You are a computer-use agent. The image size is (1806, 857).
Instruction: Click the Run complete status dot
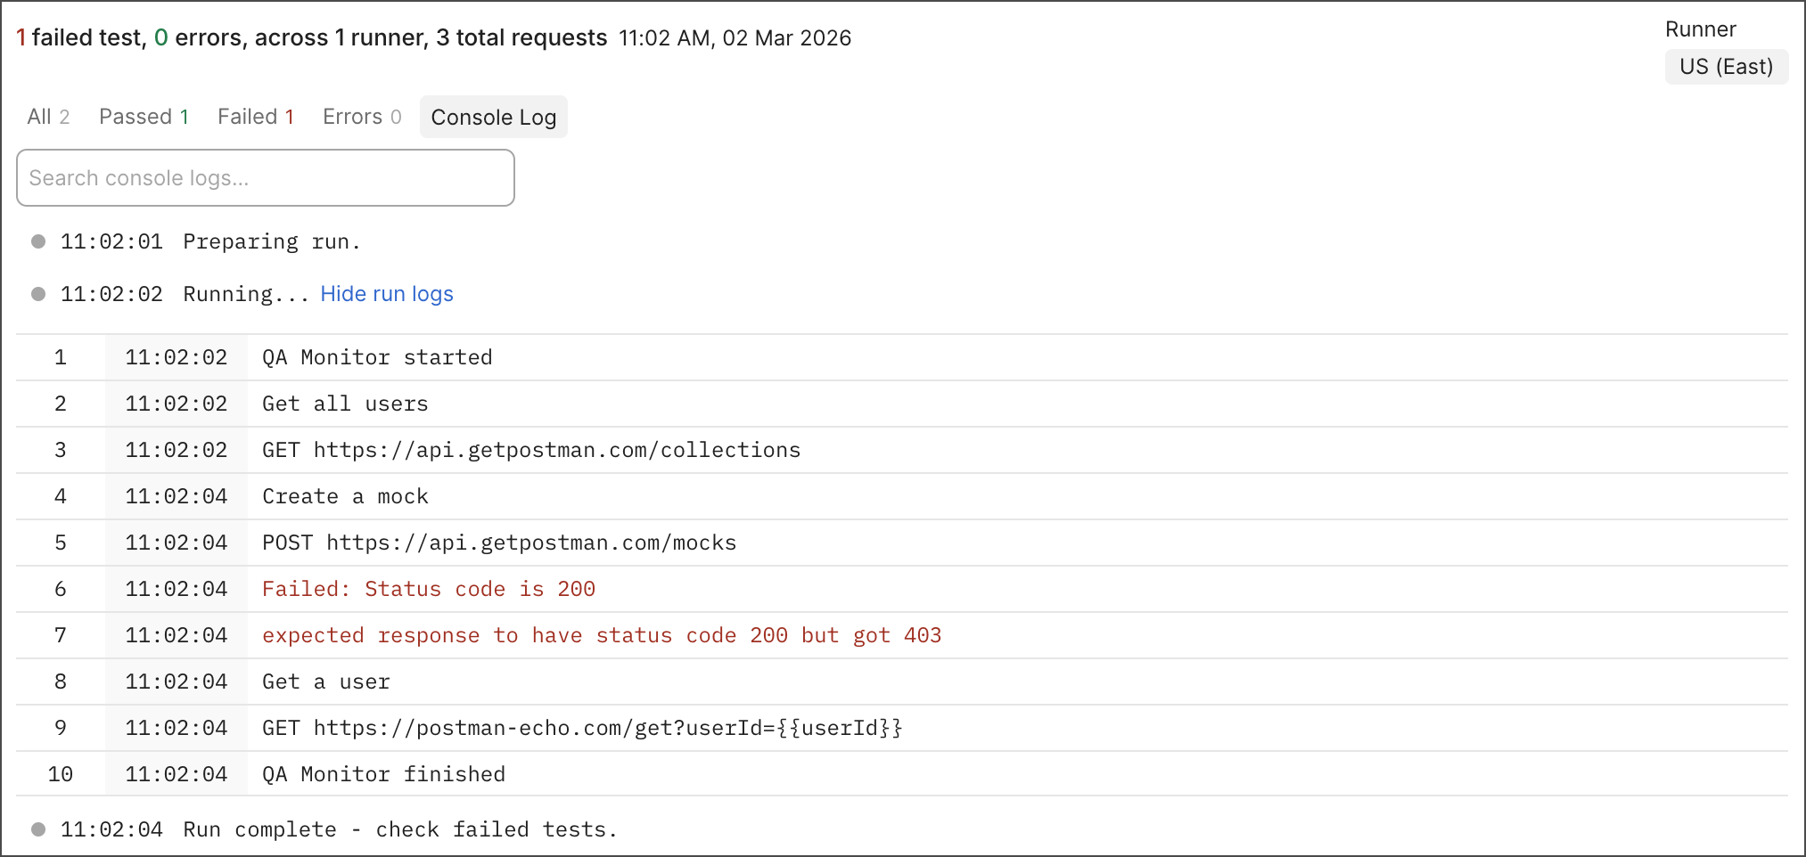[38, 829]
